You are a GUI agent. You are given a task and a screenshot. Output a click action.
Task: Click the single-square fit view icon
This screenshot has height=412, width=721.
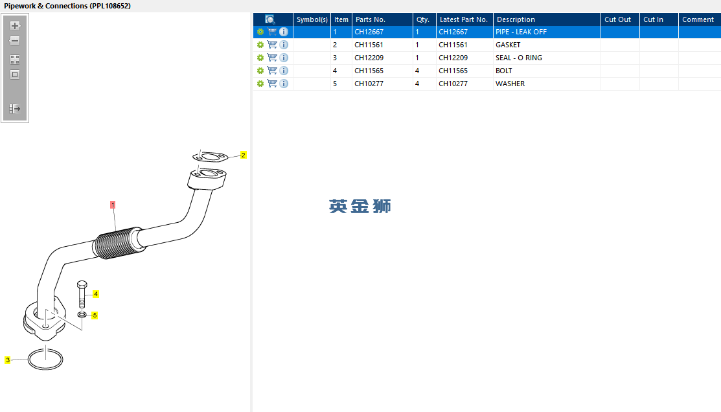click(x=15, y=74)
